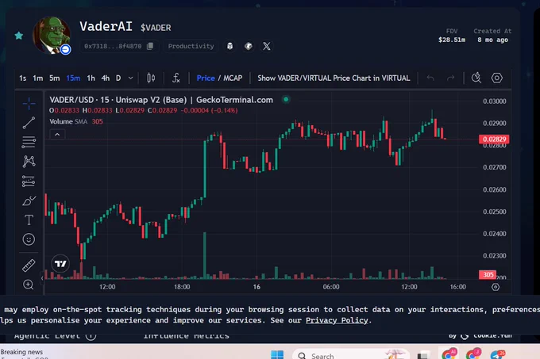Click the Volume SMA indicator label
Screen dimensions: 540x359
click(68, 121)
